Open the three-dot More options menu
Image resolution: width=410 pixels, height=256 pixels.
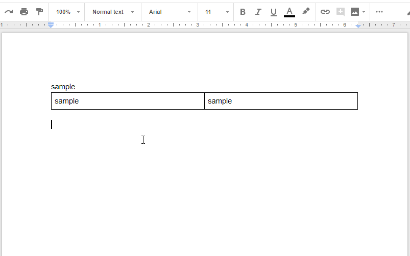coord(379,12)
